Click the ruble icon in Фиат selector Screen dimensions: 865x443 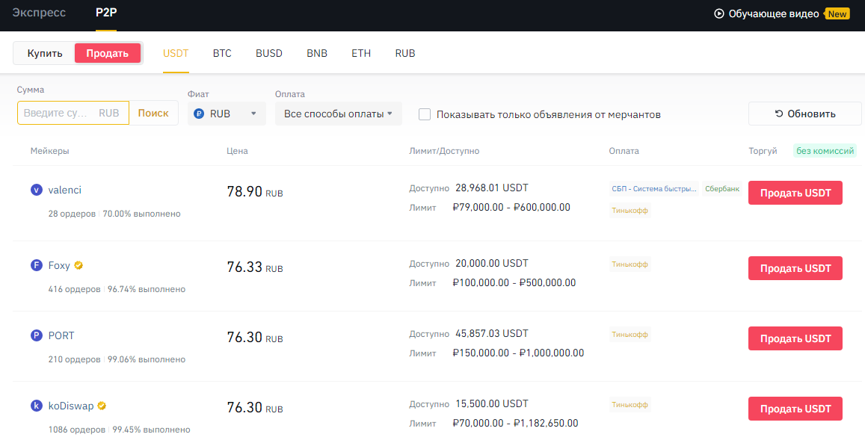[199, 114]
